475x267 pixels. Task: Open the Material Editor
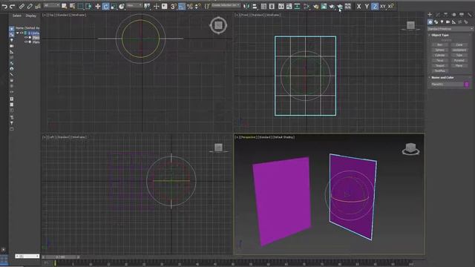307,7
